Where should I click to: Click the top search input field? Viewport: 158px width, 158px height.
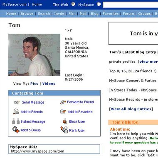click(x=131, y=5)
